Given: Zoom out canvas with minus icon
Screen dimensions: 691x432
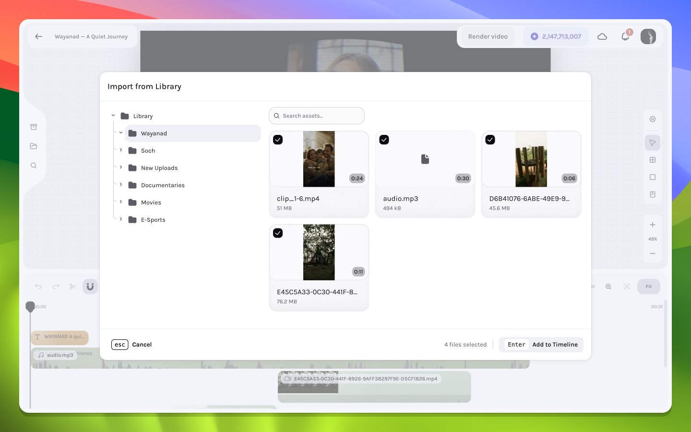Looking at the screenshot, I should pos(653,253).
